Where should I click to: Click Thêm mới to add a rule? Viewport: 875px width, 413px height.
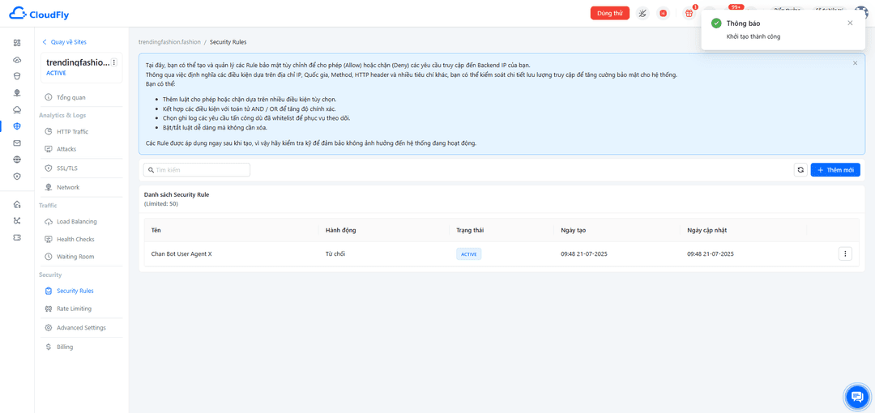835,170
